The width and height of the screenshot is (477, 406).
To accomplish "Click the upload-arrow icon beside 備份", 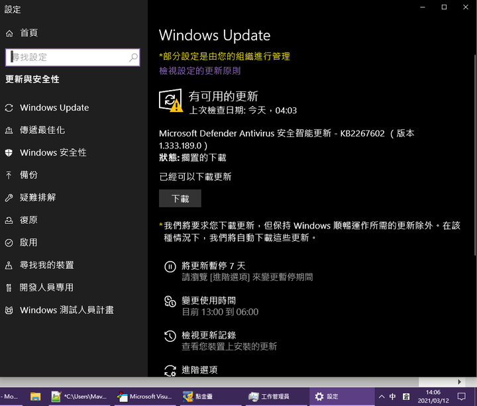I will (9, 175).
